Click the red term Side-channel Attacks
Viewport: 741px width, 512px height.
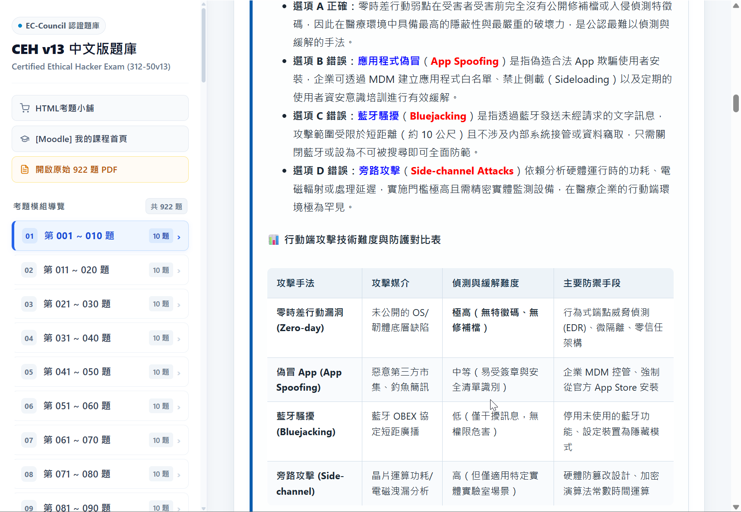coord(462,171)
